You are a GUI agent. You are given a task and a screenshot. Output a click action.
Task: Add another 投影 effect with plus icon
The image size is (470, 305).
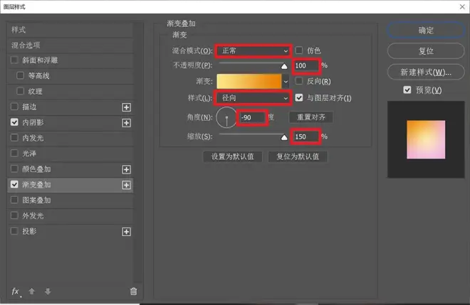(x=127, y=232)
